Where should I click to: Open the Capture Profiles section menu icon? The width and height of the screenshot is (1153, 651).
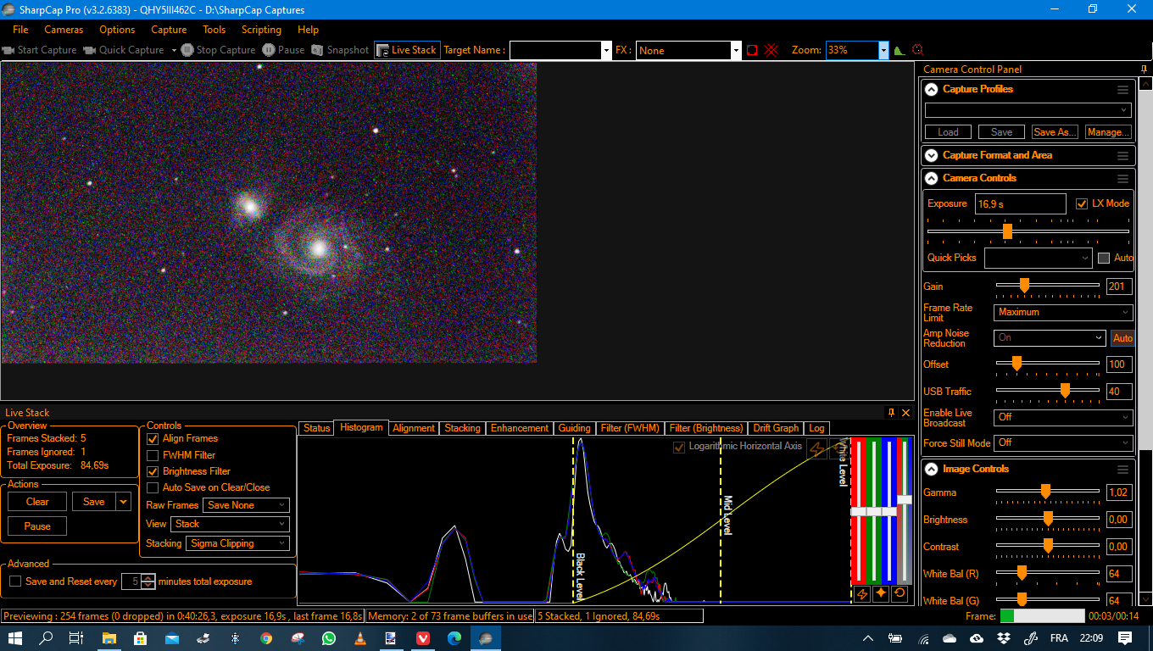tap(1122, 89)
